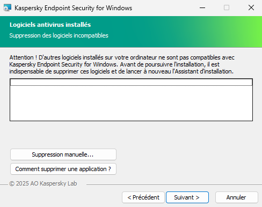Click the window title Kaspersky Endpoint Security for Windows
Viewport: 262px width, 207px height.
click(x=73, y=8)
